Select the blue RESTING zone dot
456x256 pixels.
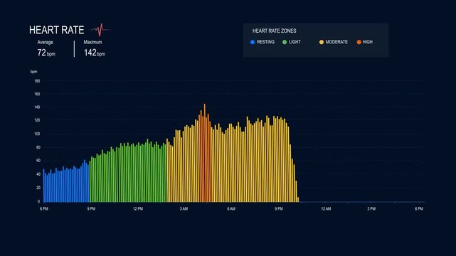[x=253, y=42]
